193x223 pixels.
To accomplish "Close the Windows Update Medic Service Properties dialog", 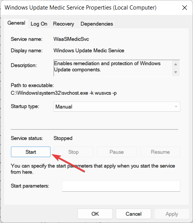I will (x=185, y=8).
